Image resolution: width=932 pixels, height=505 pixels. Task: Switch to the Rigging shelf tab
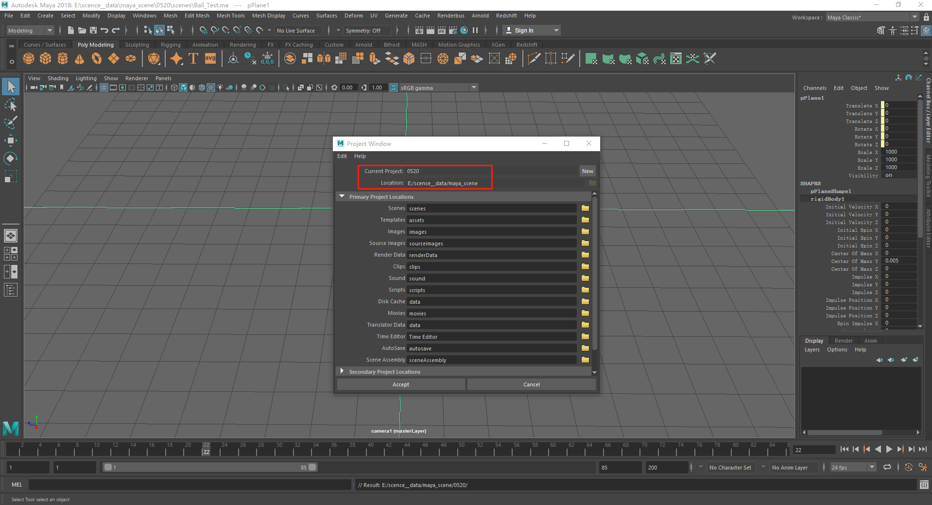click(x=171, y=45)
